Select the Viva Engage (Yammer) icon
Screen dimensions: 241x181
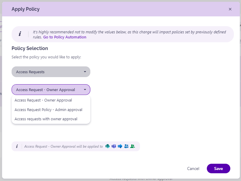tap(120, 146)
